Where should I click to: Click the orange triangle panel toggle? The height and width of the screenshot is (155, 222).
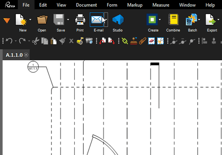coord(7,20)
